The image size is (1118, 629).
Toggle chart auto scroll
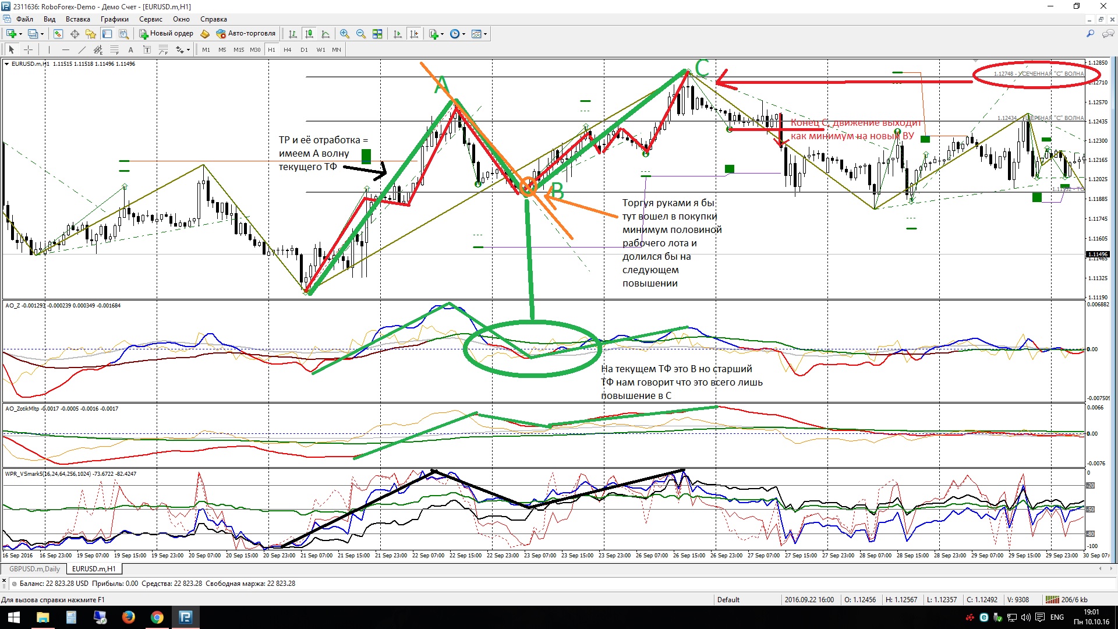[398, 34]
